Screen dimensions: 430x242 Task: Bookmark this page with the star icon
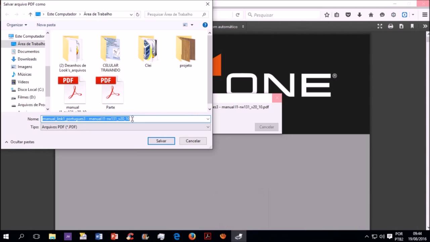(327, 15)
